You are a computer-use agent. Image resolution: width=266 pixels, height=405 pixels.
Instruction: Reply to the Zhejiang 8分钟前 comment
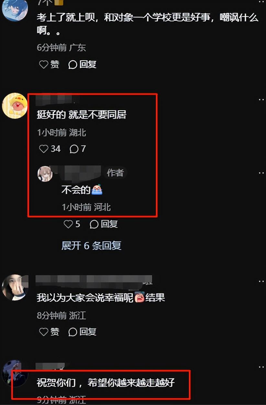tap(83, 332)
